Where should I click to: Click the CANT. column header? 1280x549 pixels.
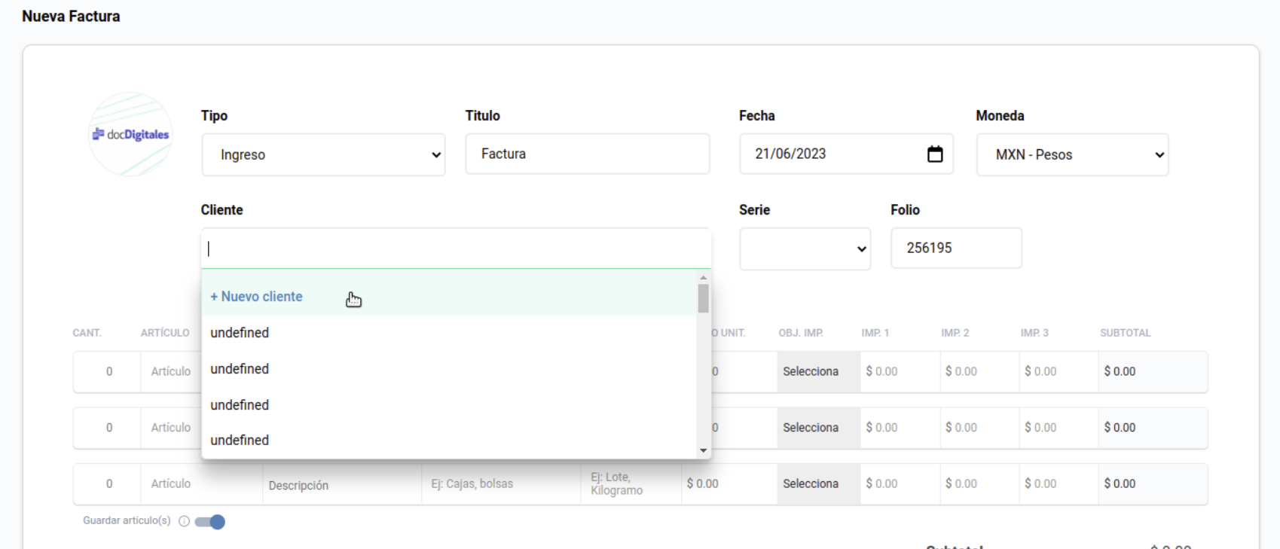click(x=87, y=333)
